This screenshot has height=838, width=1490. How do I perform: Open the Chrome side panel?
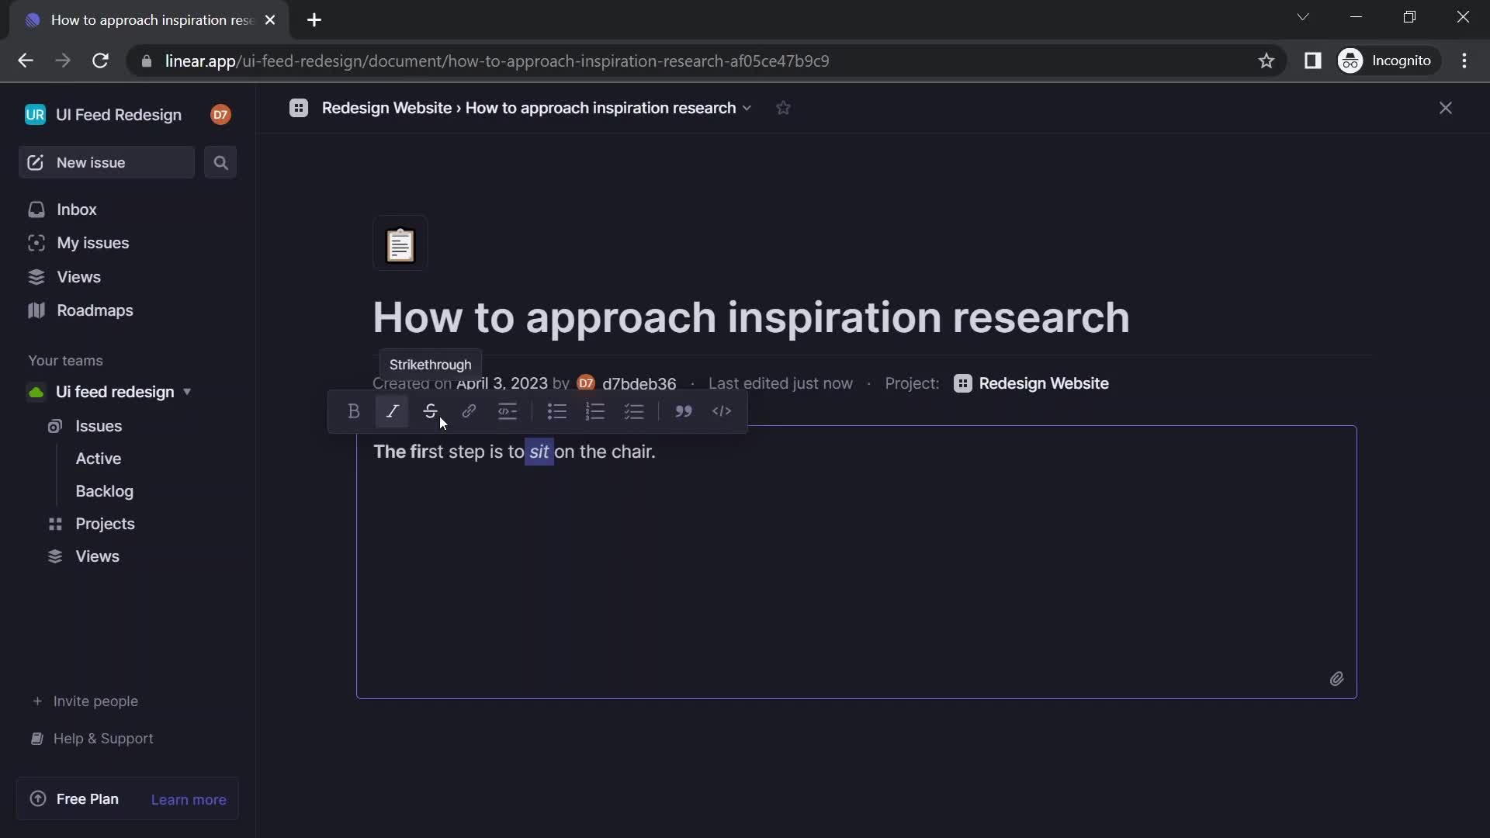pyautogui.click(x=1312, y=61)
